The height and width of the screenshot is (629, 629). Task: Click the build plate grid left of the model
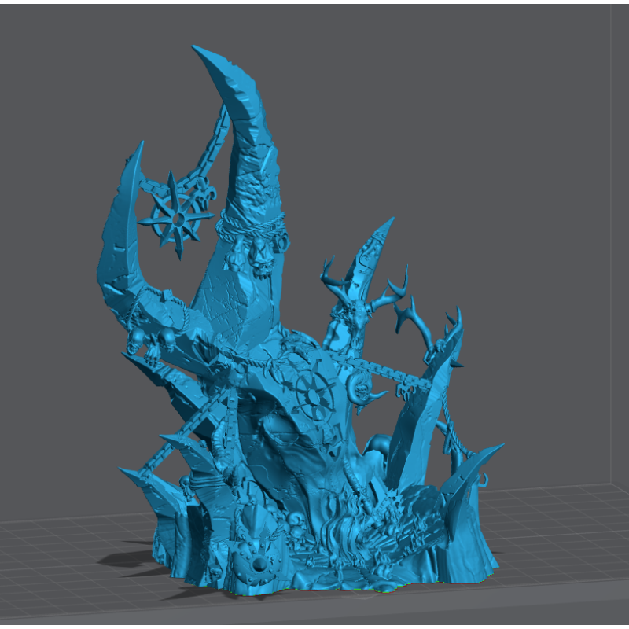click(x=55, y=550)
